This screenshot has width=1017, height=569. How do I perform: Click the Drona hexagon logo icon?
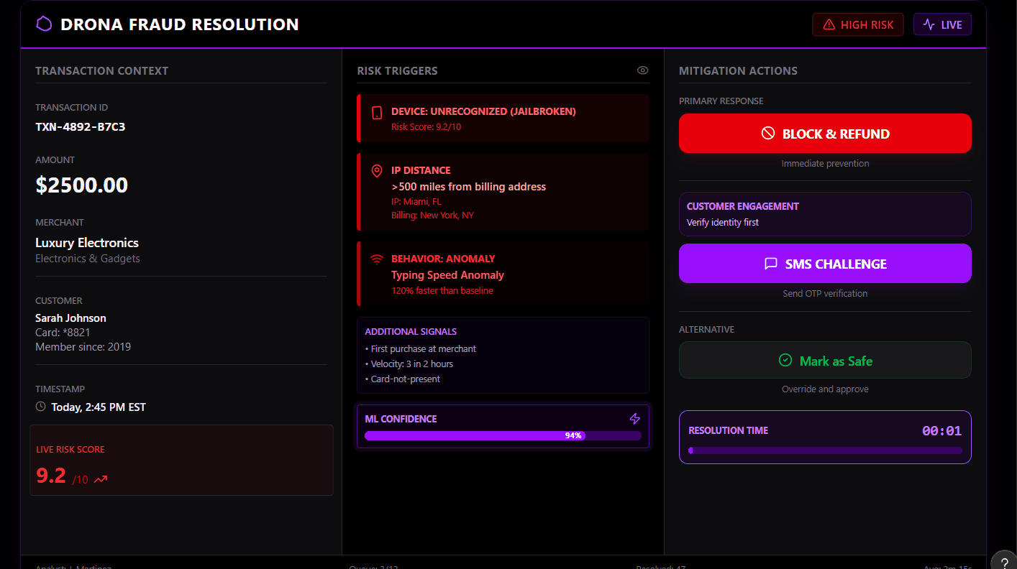45,24
